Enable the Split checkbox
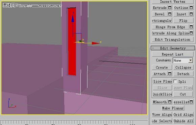This screenshot has height=125, width=196. tap(175, 81)
